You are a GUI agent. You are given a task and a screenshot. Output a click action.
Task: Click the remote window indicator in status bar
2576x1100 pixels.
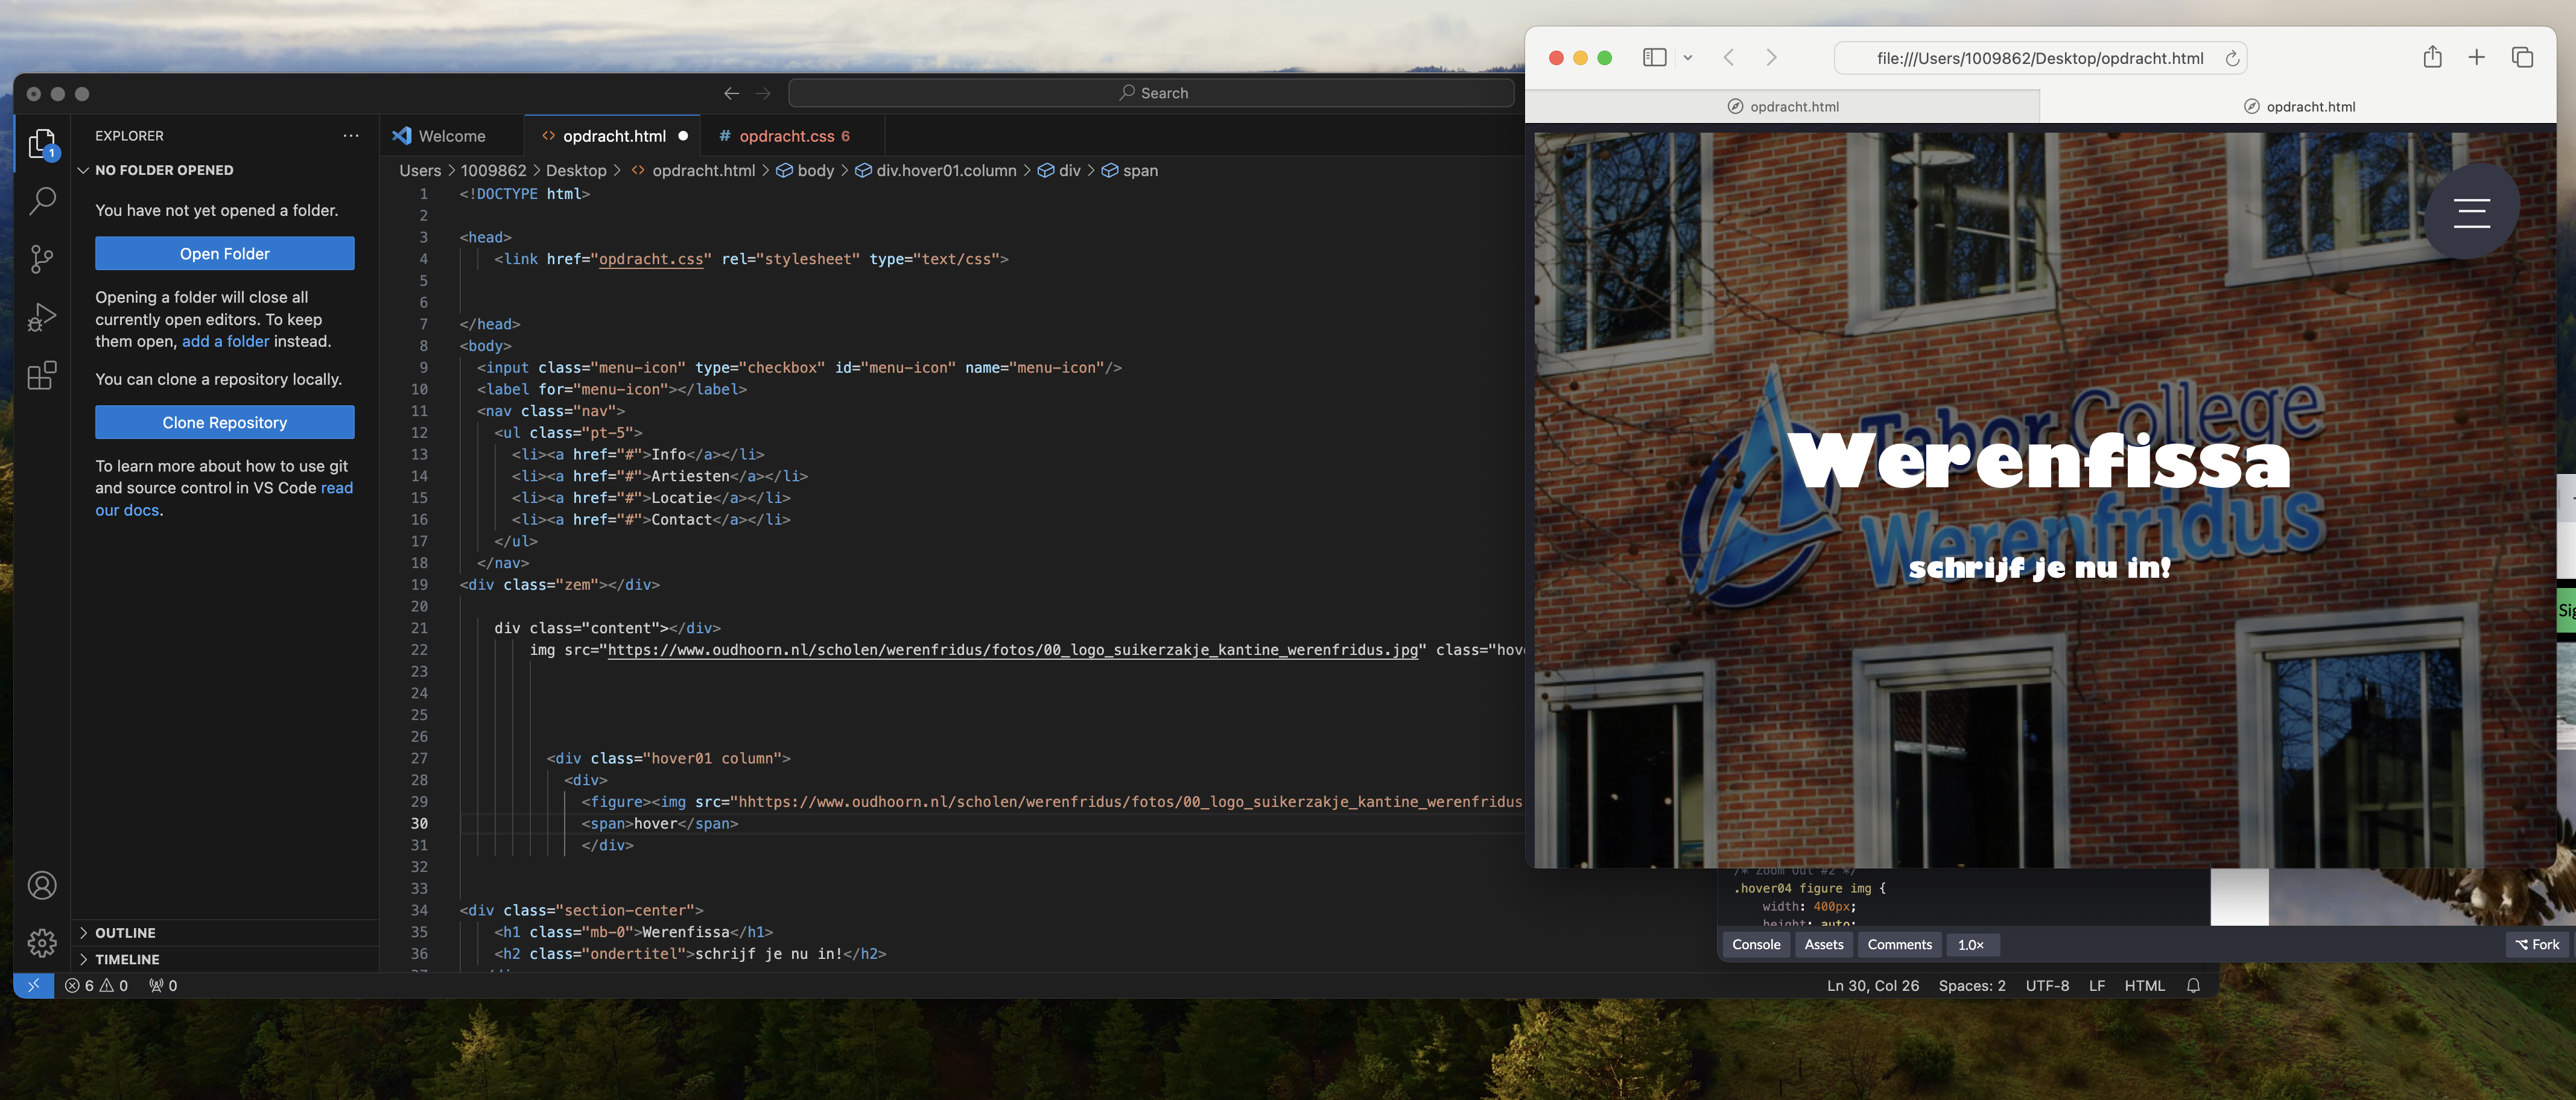[33, 986]
